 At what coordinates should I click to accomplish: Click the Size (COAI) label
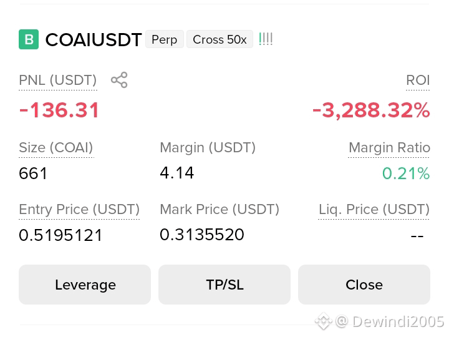click(x=56, y=148)
